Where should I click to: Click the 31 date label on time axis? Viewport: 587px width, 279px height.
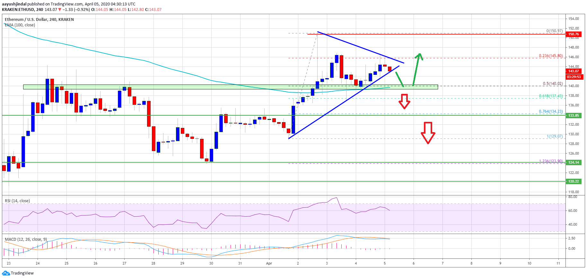pos(240,264)
